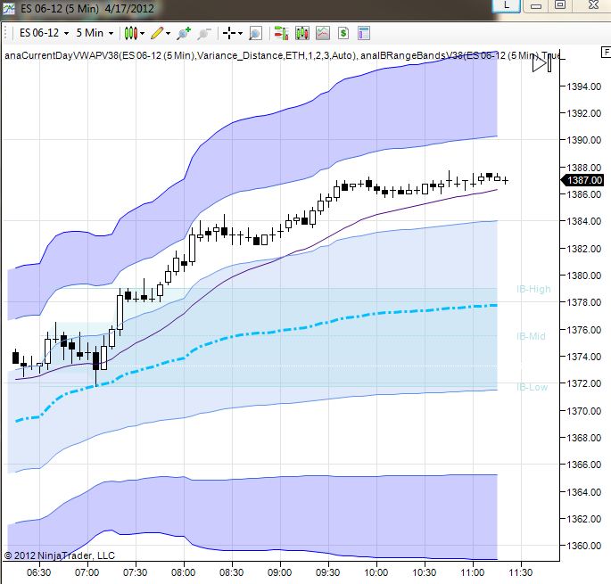Click the 08:00 time axis label
The width and height of the screenshot is (611, 584).
(184, 572)
